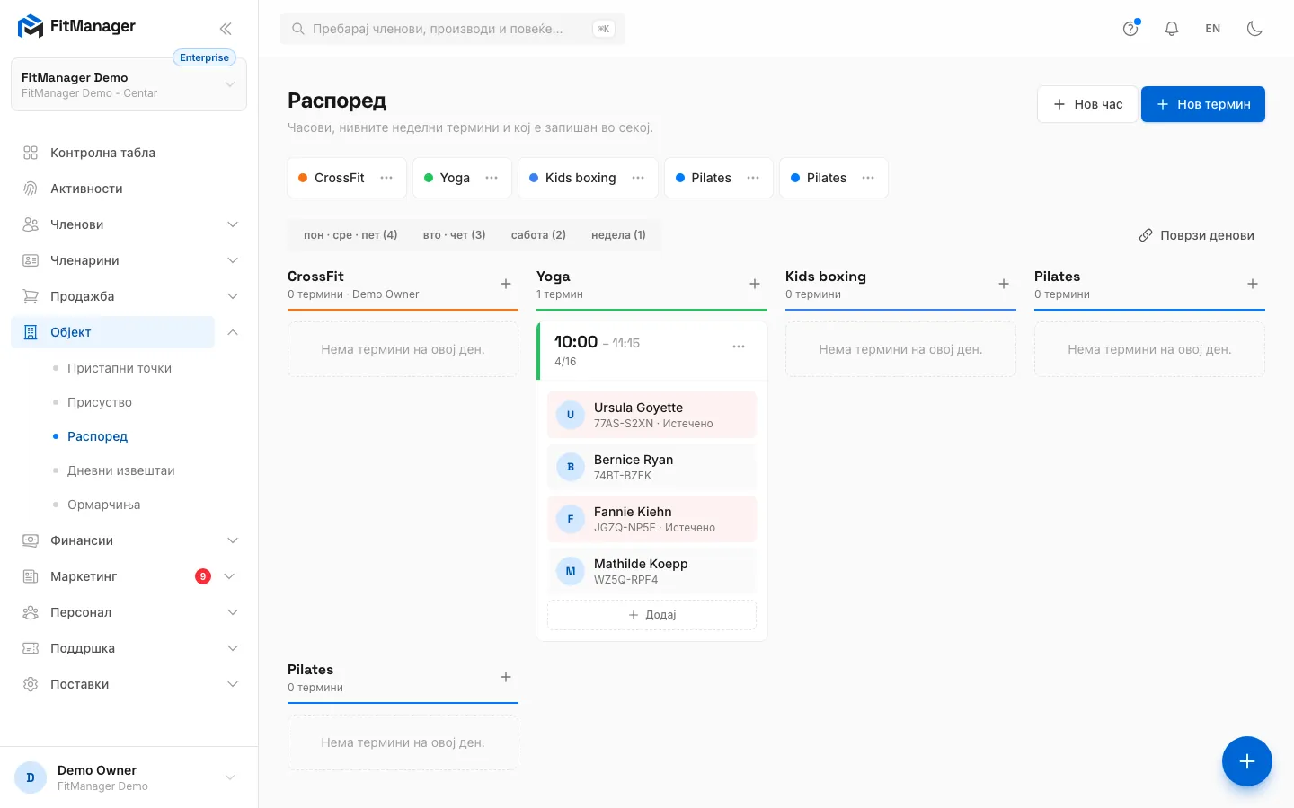Screen dimensions: 1294x808
Task: Select the пон · сре · пет (4) tab
Action: click(x=350, y=235)
